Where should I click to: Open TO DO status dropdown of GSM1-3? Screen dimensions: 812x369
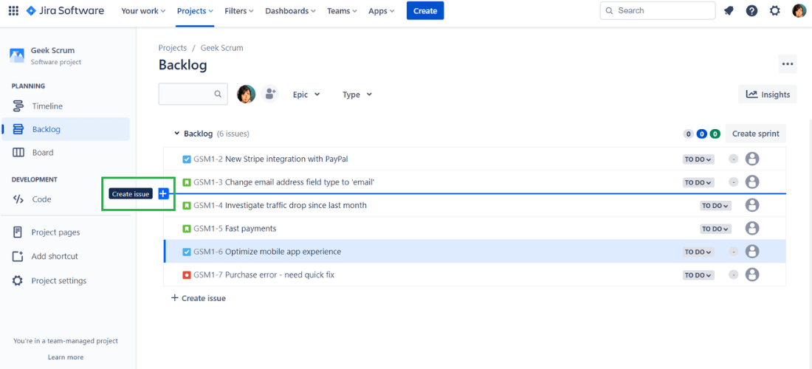(x=698, y=182)
